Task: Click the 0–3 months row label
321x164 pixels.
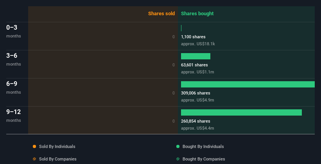Action: tap(14, 31)
